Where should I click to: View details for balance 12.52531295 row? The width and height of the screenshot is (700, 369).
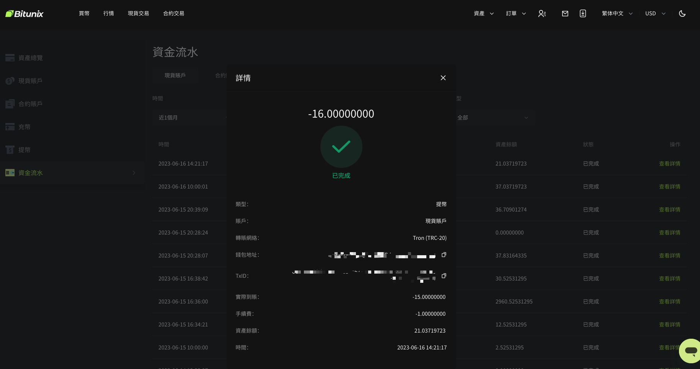pyautogui.click(x=670, y=325)
